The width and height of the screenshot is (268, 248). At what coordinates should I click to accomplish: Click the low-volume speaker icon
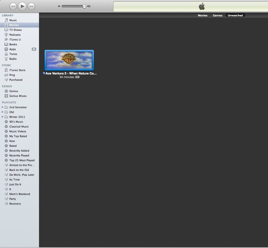59,6
